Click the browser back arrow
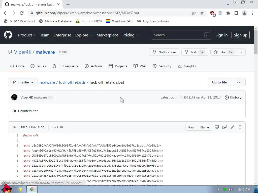Screen dimensions: 258x193 pyautogui.click(x=6, y=13)
